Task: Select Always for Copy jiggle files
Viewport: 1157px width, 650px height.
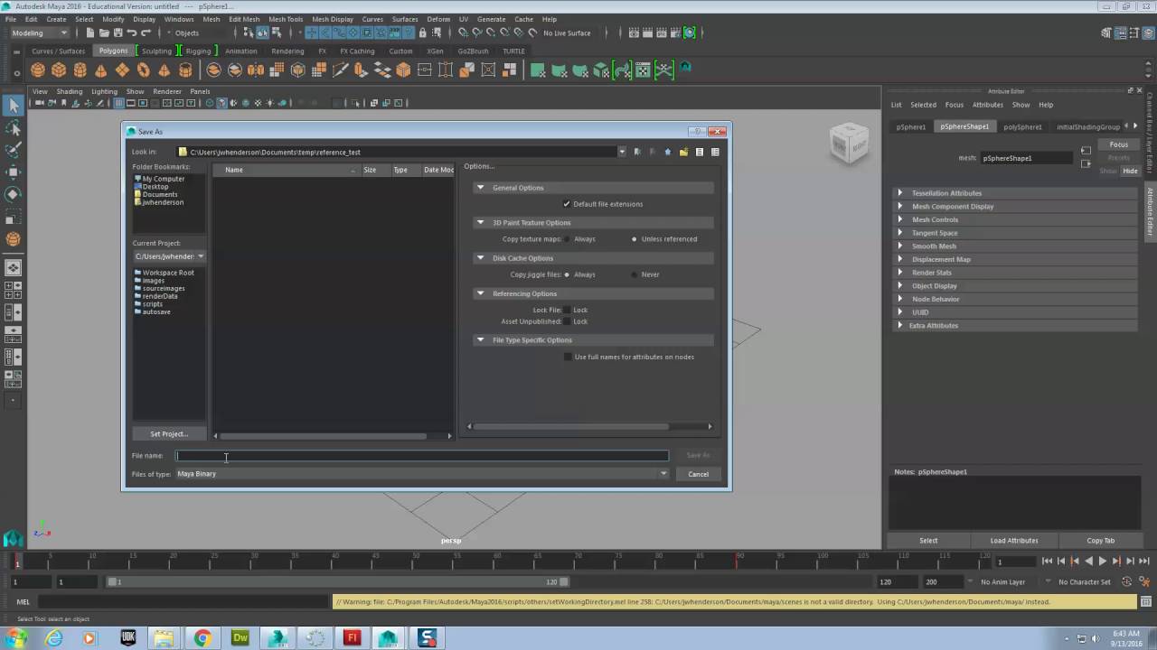Action: pyautogui.click(x=567, y=274)
